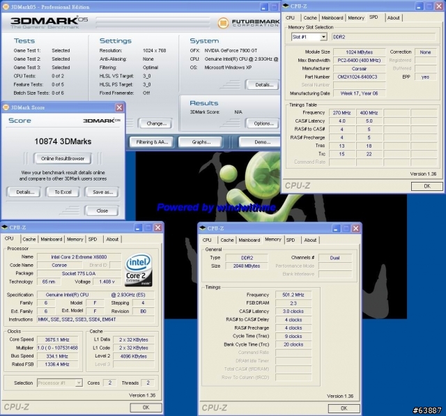Click Online ResultBrowser button
Screen dimensions: 446x416
point(63,159)
